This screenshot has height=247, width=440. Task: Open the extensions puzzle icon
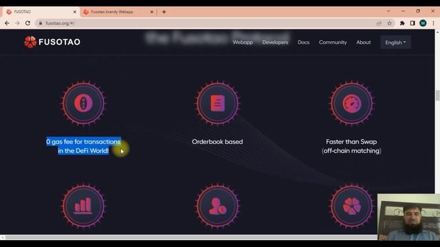402,23
